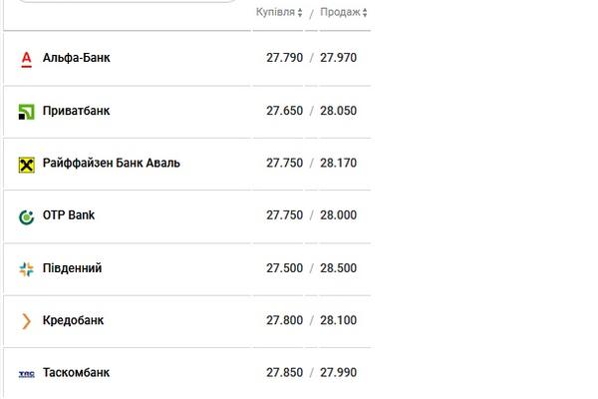Click the Райффайзен Банк Аваль yellow logo
The width and height of the screenshot is (598, 399).
click(x=26, y=165)
